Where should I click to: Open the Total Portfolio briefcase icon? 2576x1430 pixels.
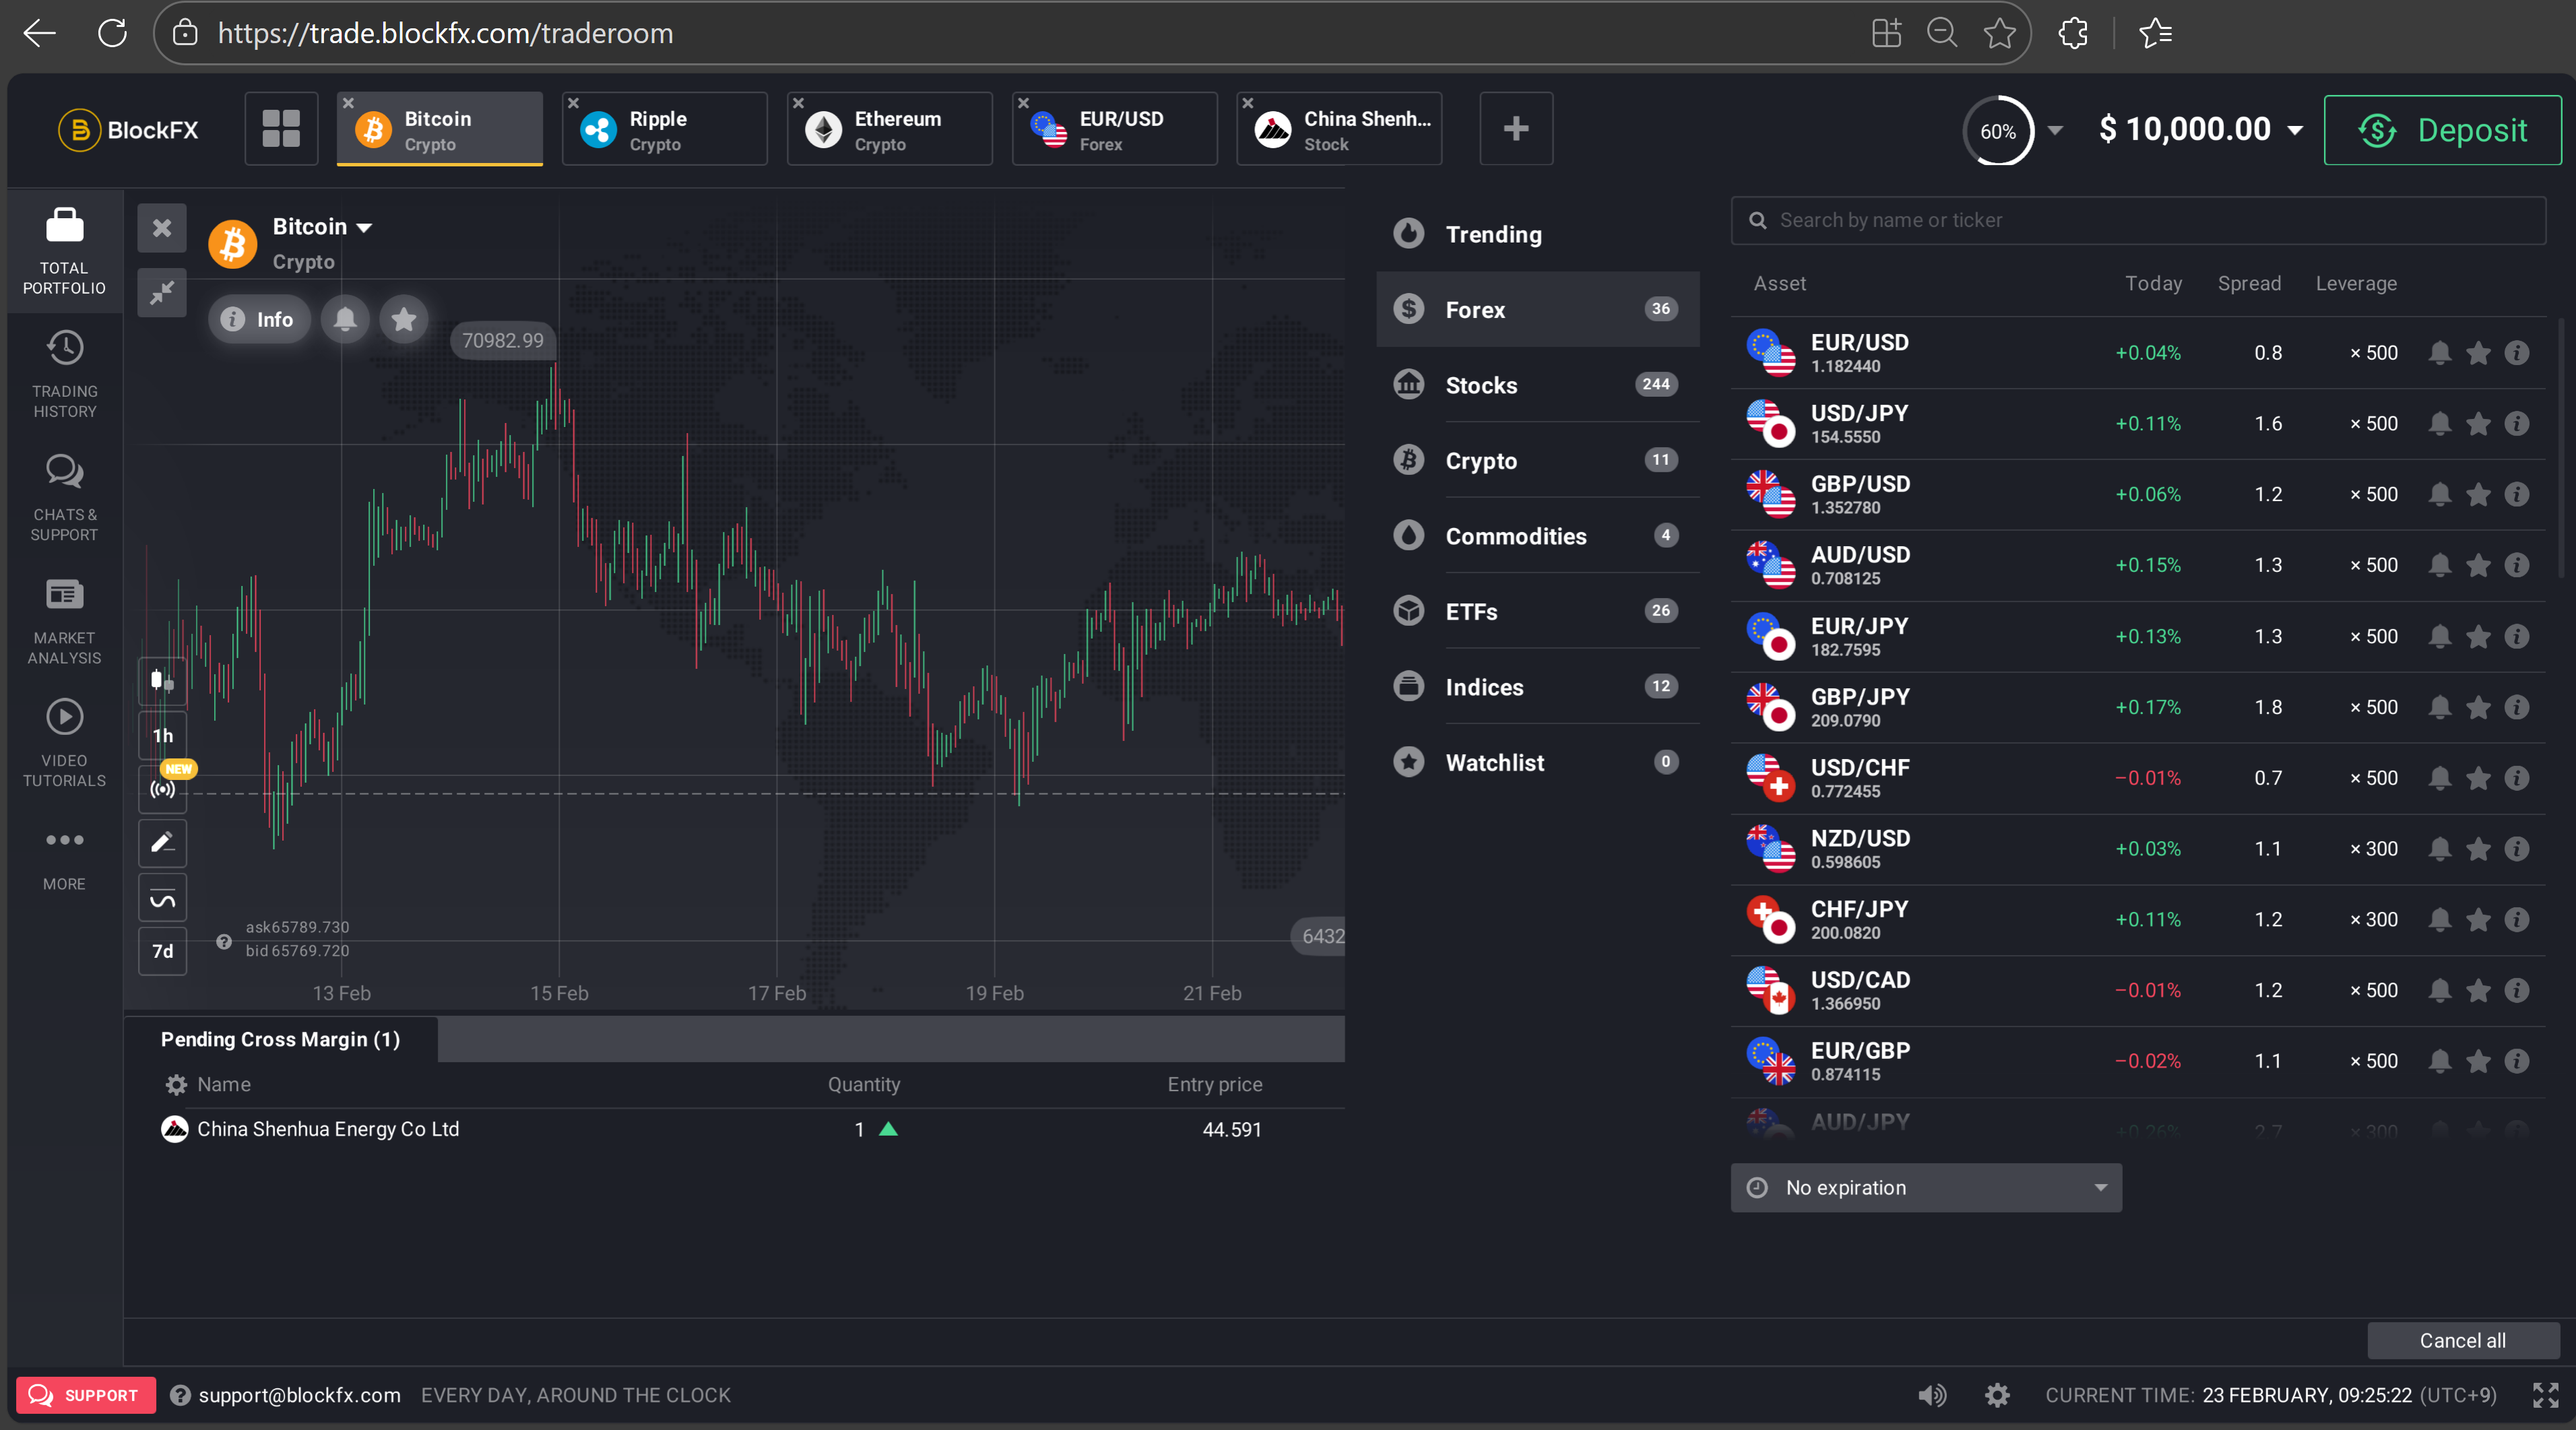coord(64,225)
